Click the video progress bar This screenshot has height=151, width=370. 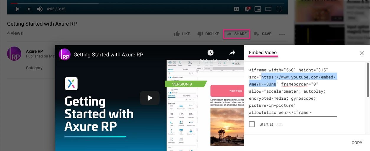pyautogui.click(x=148, y=3)
